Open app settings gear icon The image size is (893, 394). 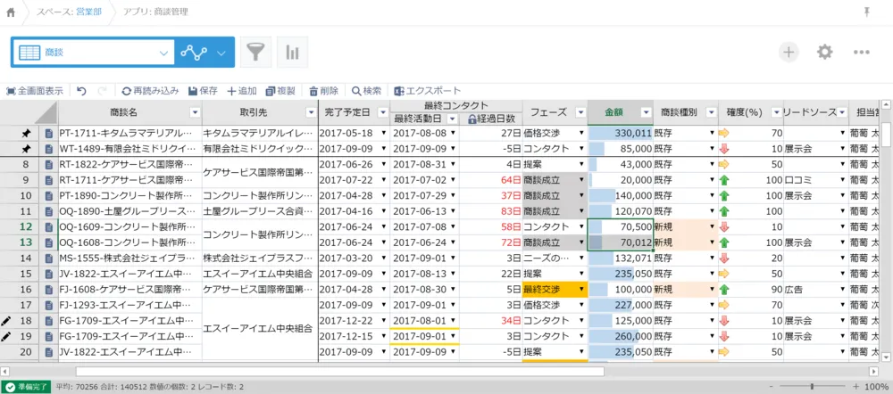825,53
